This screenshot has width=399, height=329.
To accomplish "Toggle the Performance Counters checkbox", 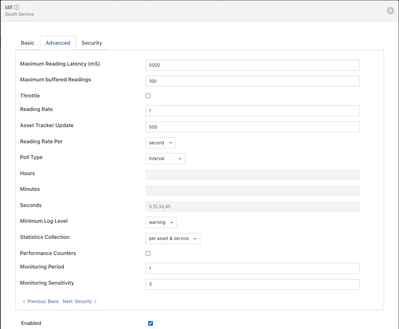I will tap(148, 253).
